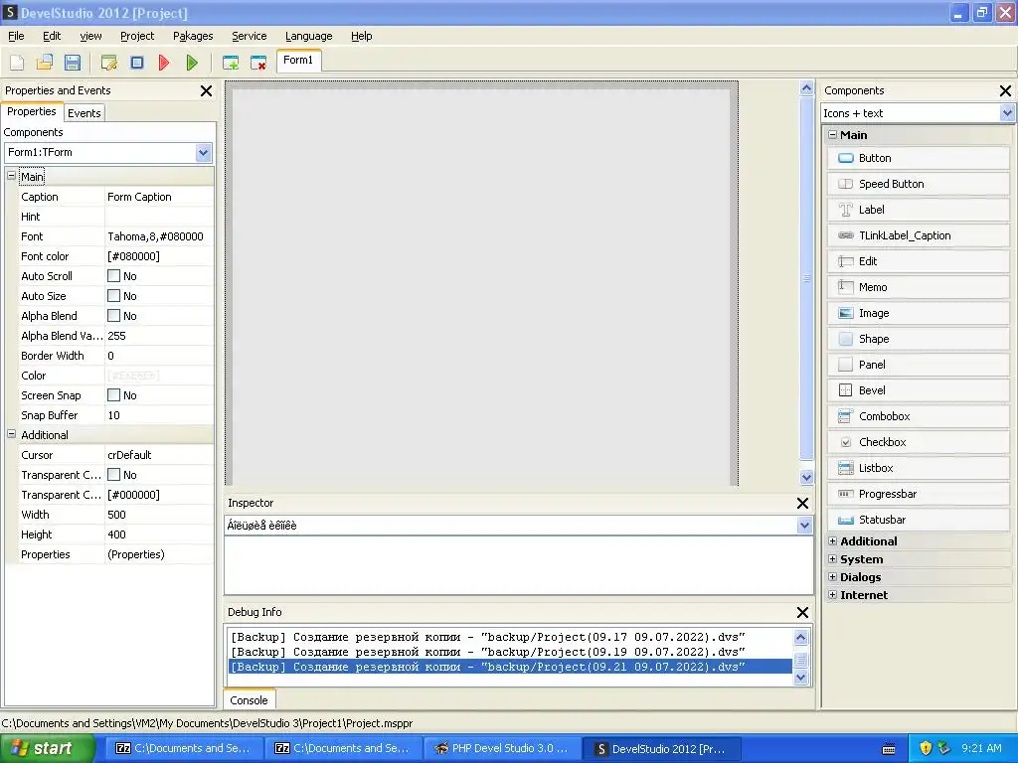Select the Console tab
The image size is (1018, 763).
250,700
